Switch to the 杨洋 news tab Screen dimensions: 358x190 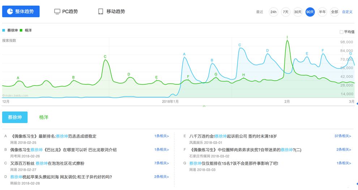point(44,117)
